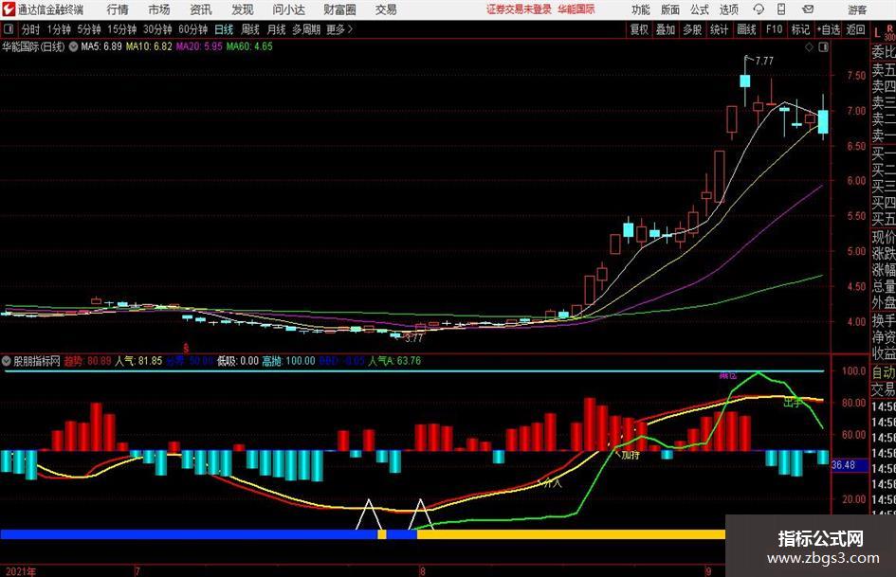Switch to 分时 chart period
This screenshot has width=896, height=577.
point(31,29)
